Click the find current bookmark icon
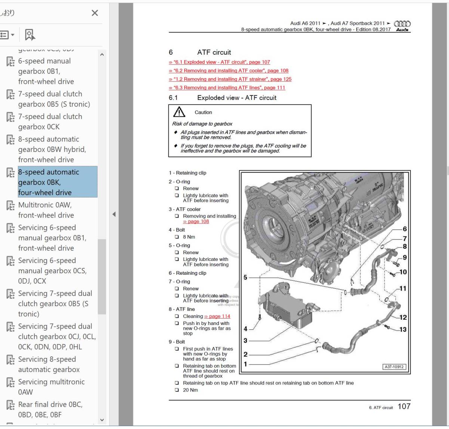 pyautogui.click(x=30, y=35)
